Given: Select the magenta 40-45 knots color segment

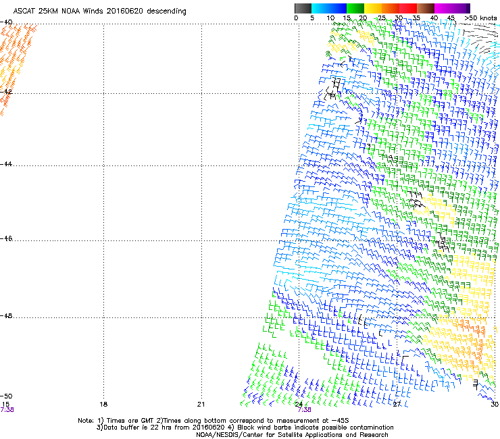Looking at the screenshot, I should tap(443, 8).
